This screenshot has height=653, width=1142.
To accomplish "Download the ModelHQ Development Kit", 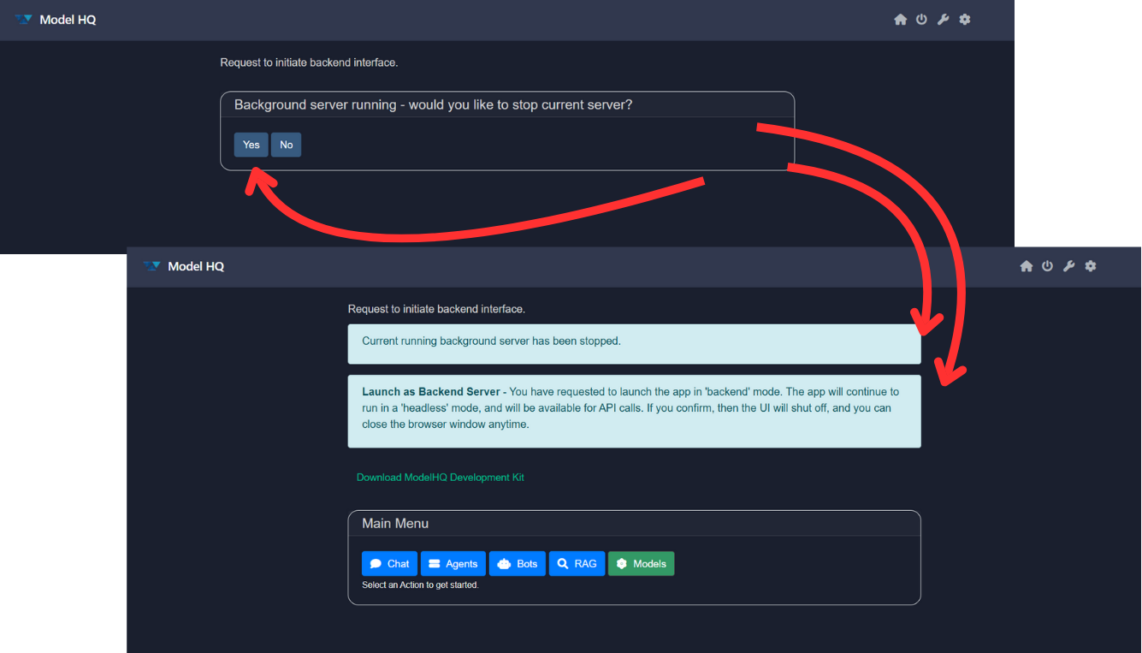I will click(440, 478).
